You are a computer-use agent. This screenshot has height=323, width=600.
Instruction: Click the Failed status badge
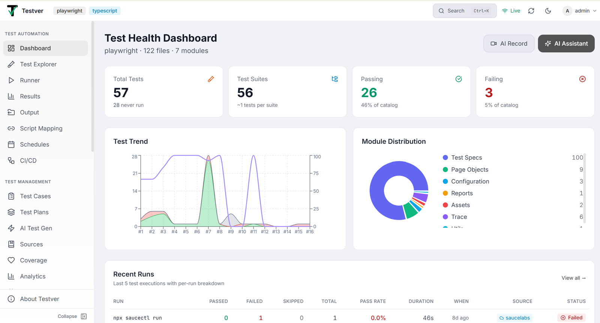pyautogui.click(x=571, y=318)
